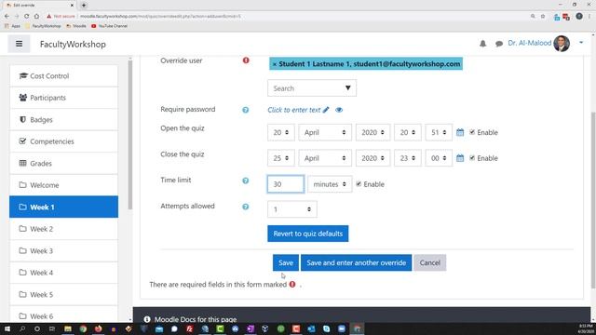Show help for Attempts allowed

pyautogui.click(x=246, y=207)
